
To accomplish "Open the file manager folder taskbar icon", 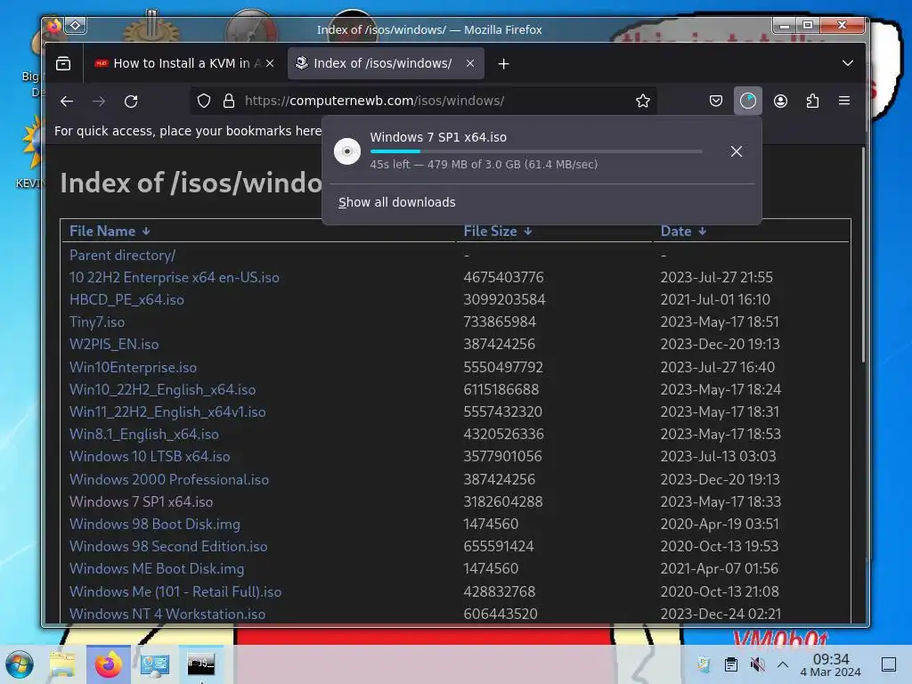I will pyautogui.click(x=62, y=664).
